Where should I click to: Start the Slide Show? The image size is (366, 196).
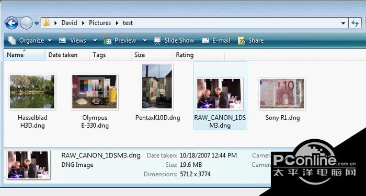179,41
